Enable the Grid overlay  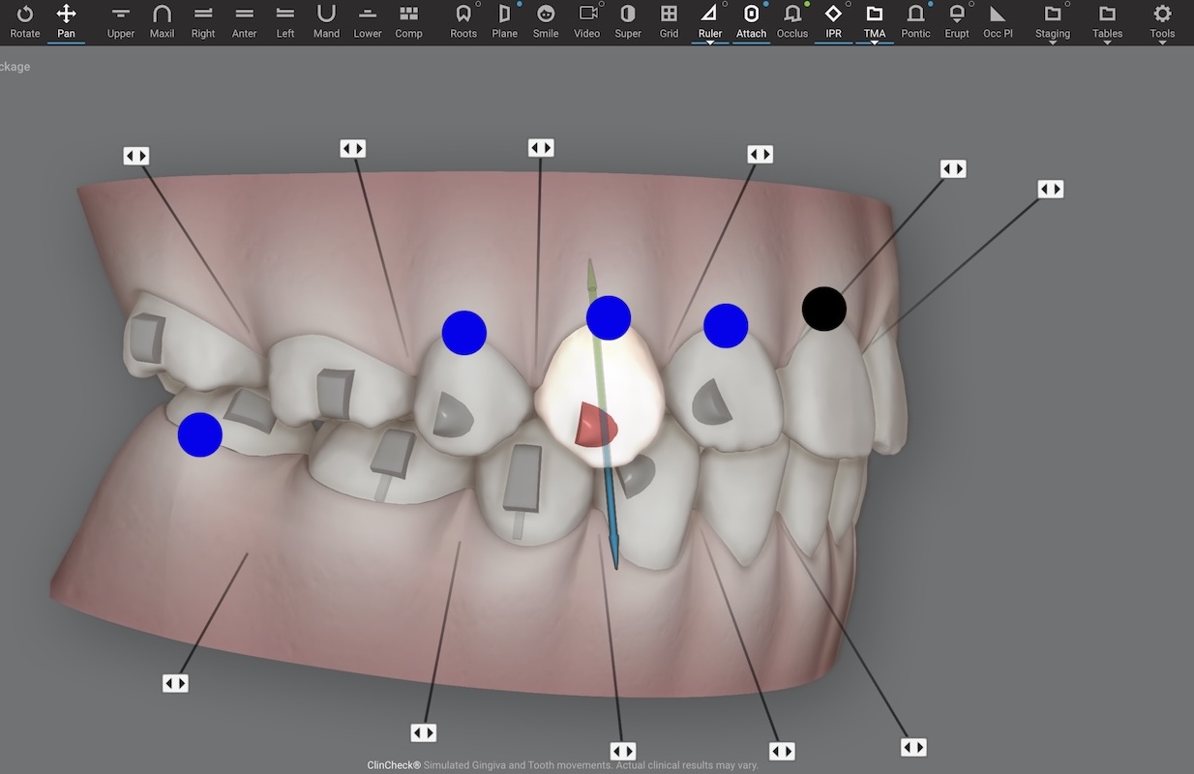click(669, 21)
